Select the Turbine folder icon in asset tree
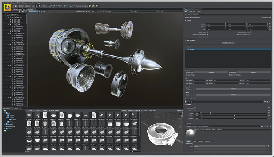 [x=8, y=117]
